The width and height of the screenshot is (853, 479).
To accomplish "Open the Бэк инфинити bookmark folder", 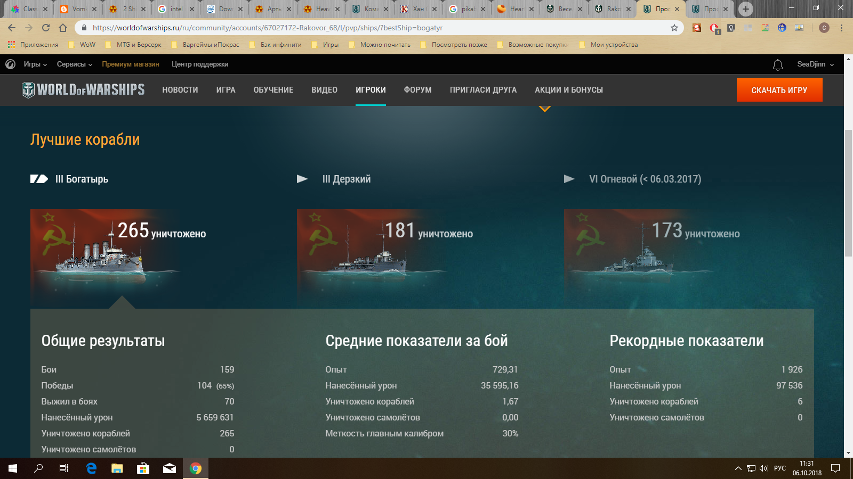I will tap(276, 45).
